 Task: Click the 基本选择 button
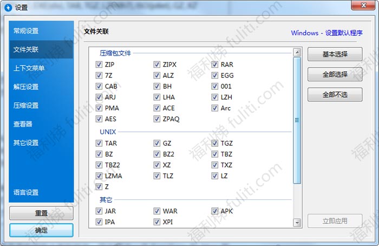[335, 55]
